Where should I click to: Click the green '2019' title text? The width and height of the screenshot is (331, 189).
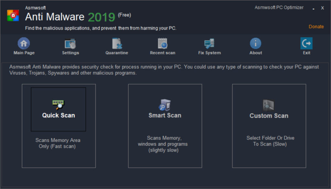coord(101,17)
